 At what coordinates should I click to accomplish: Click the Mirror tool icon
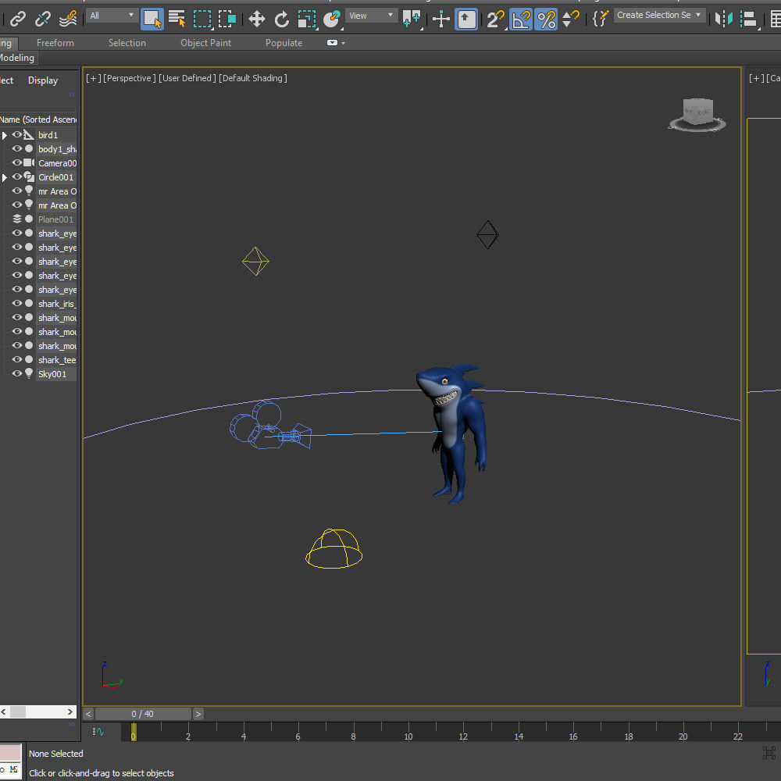724,19
